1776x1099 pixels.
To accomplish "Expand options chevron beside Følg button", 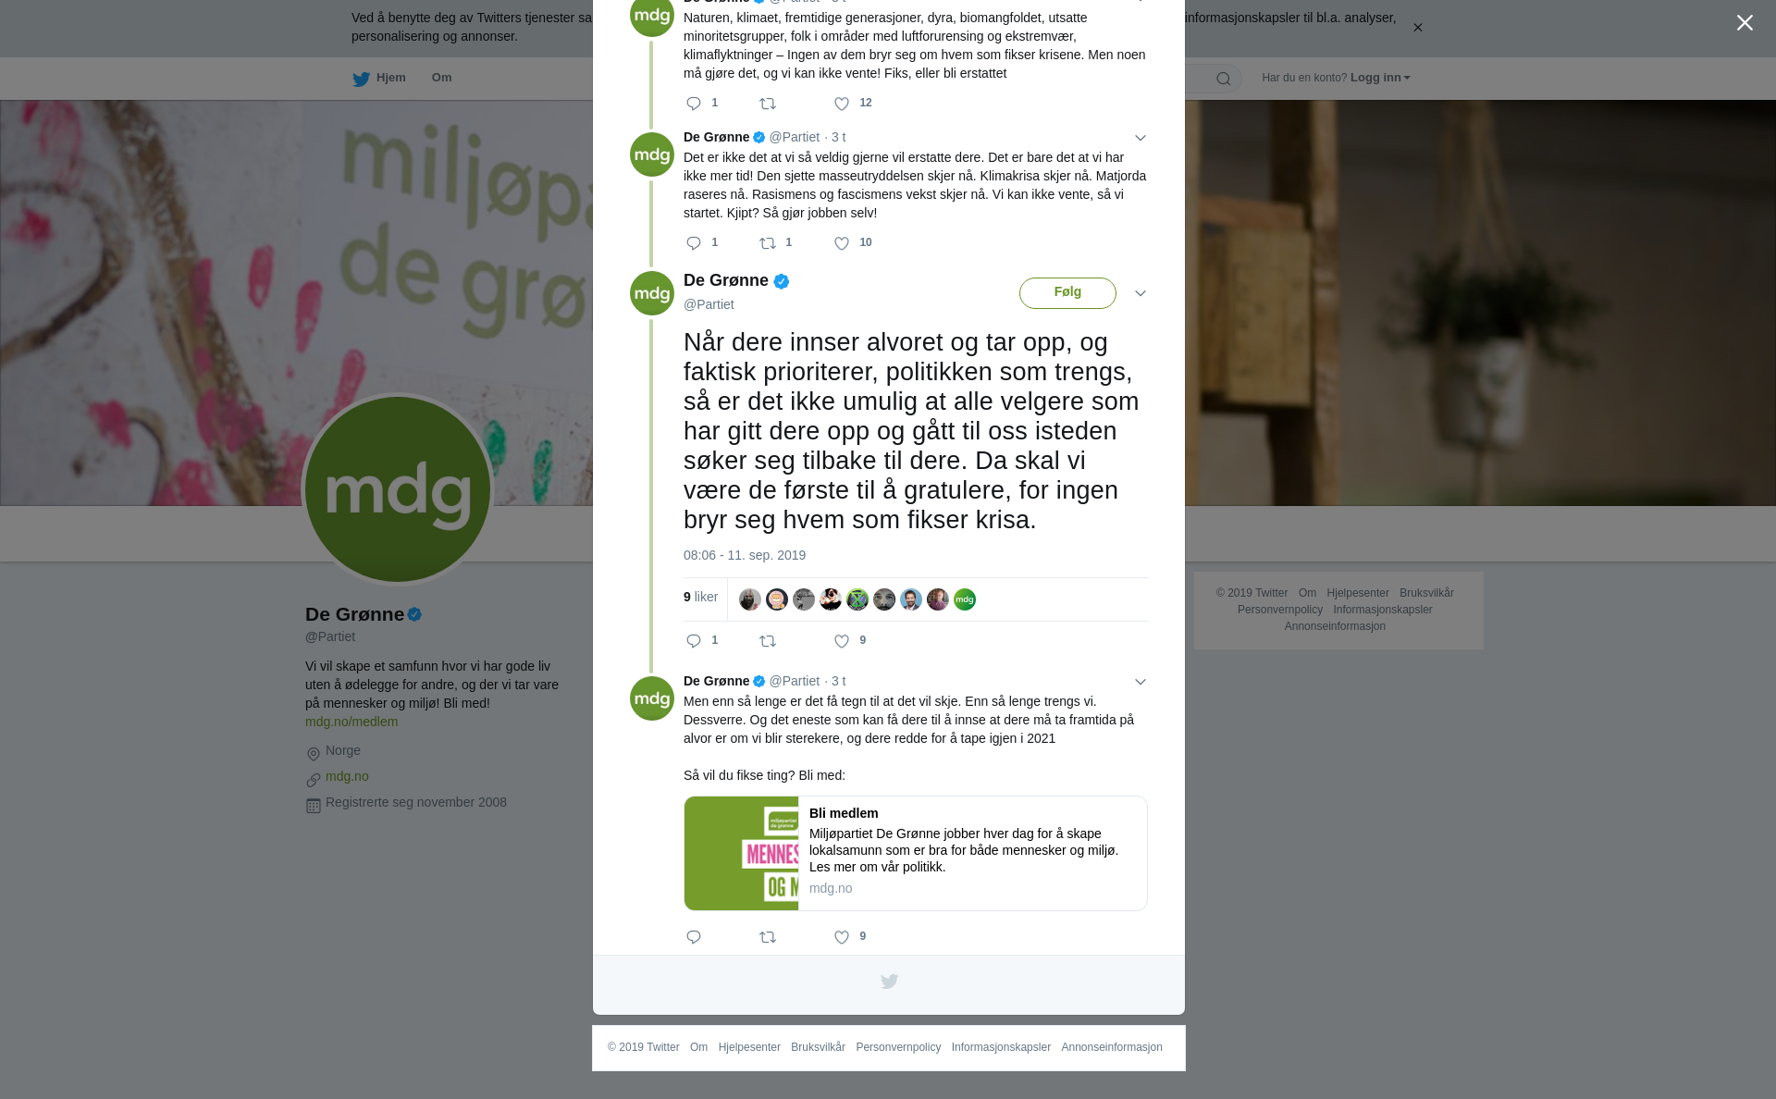I will [x=1140, y=293].
